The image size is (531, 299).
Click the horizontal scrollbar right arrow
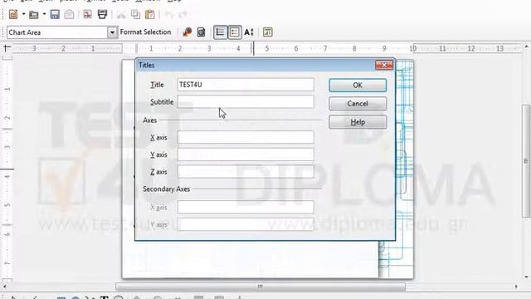[x=516, y=287]
